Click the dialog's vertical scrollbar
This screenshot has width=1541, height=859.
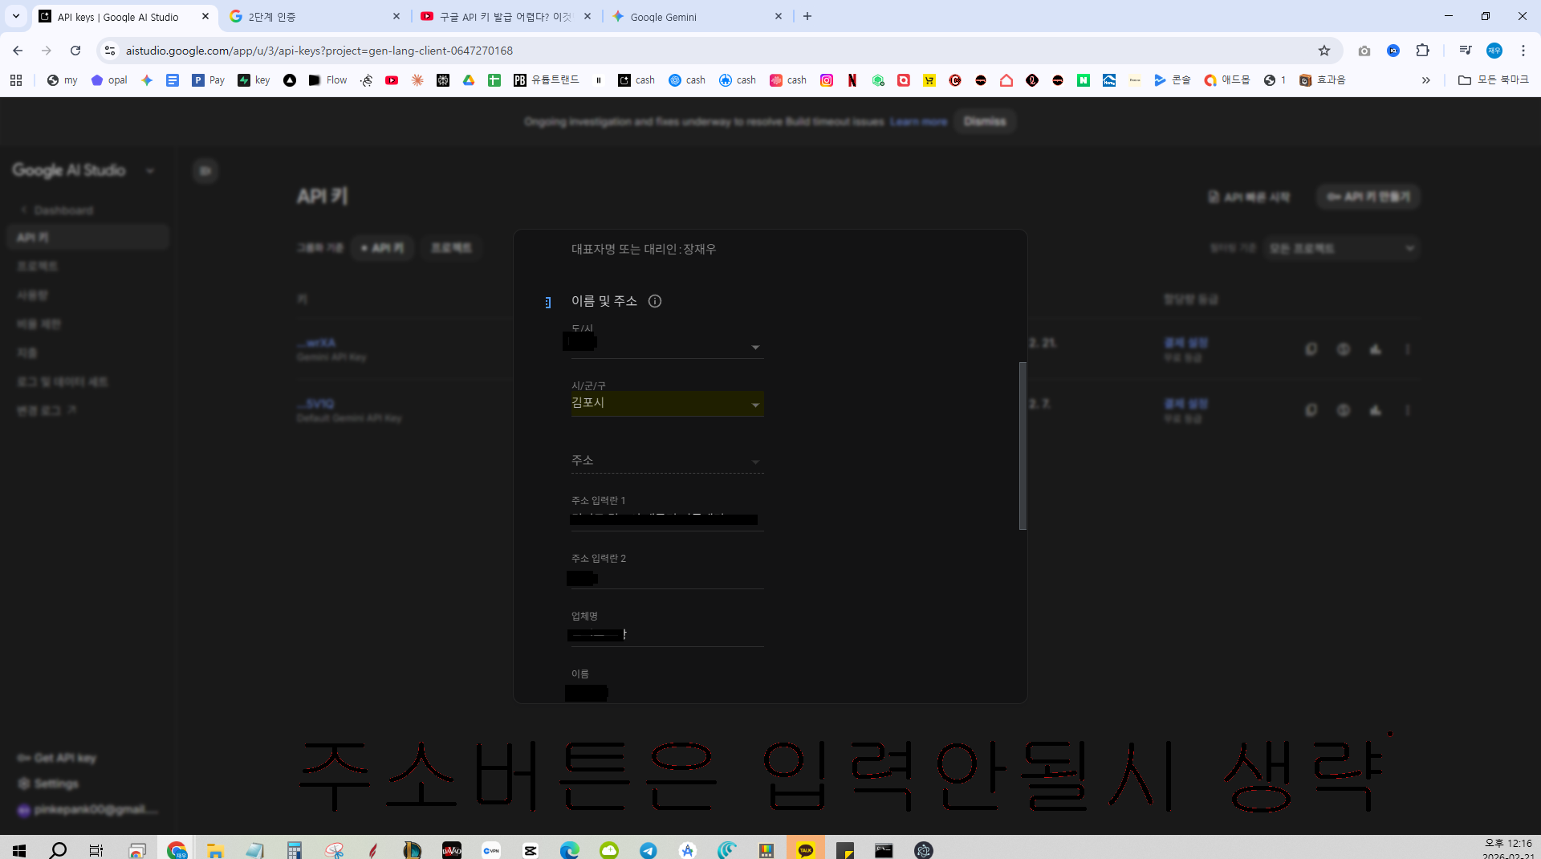[1023, 446]
